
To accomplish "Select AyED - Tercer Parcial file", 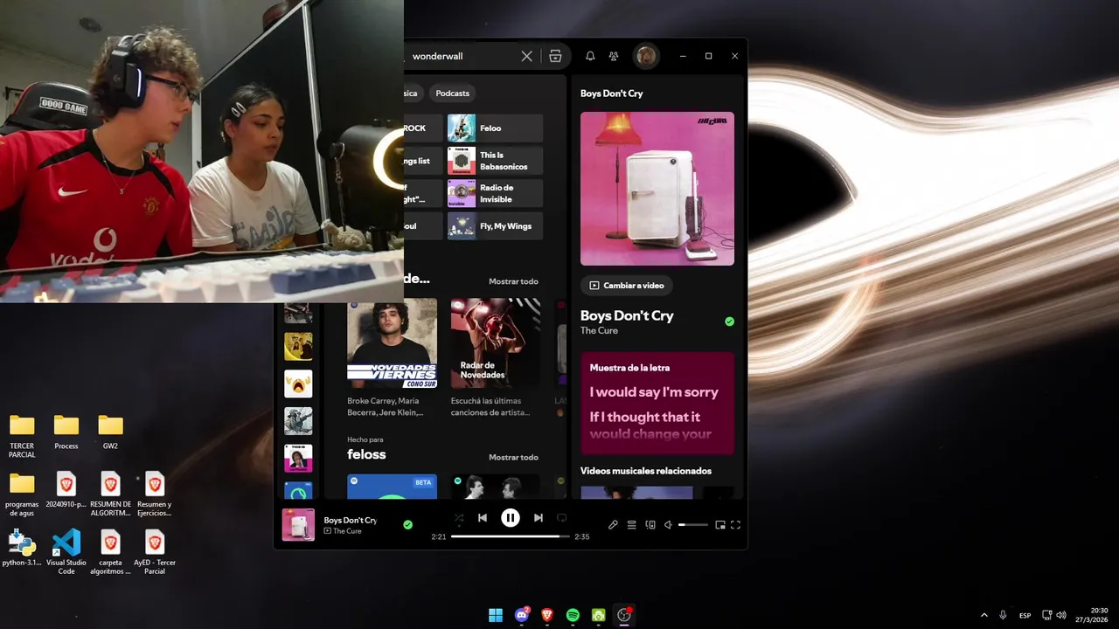I will coord(155,552).
